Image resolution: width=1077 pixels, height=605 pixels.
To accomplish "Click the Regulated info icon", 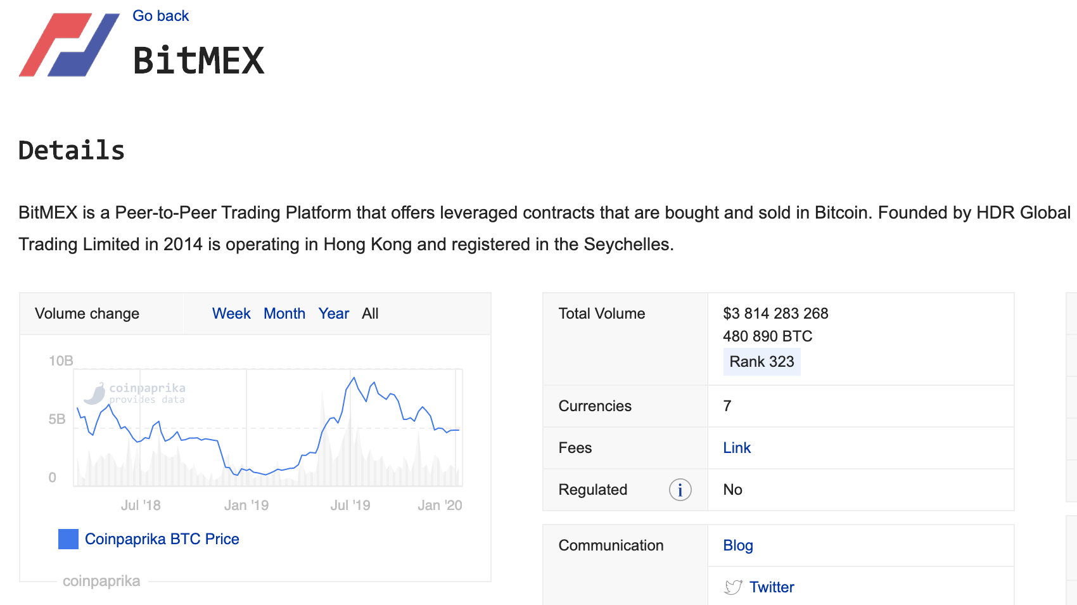I will (680, 490).
